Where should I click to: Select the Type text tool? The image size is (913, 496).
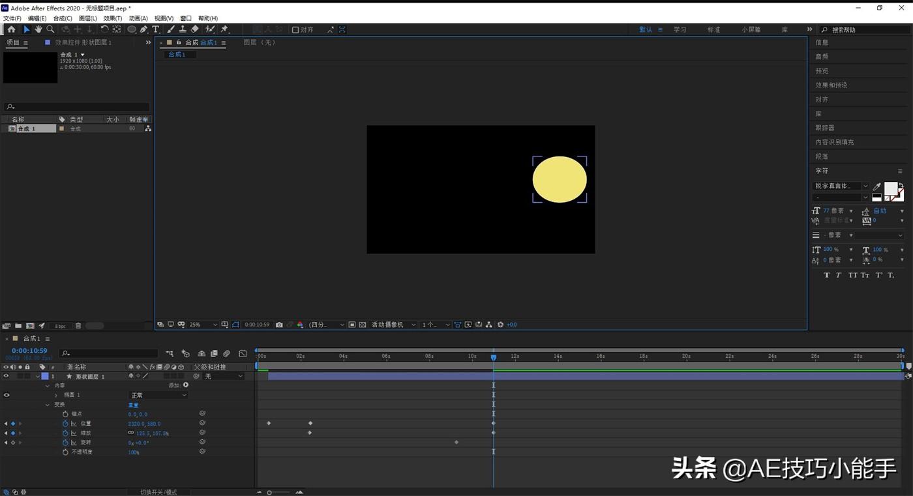coord(156,29)
